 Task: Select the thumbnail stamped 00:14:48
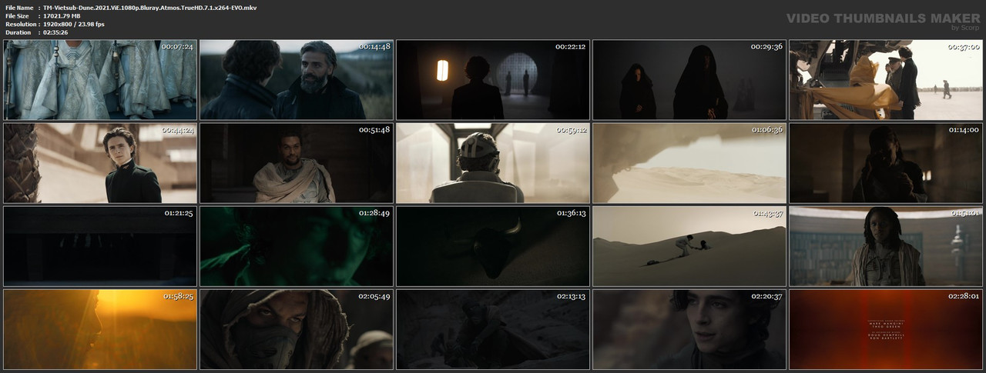[297, 80]
